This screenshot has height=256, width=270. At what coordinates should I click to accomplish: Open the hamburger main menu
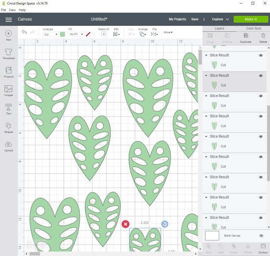pyautogui.click(x=9, y=20)
